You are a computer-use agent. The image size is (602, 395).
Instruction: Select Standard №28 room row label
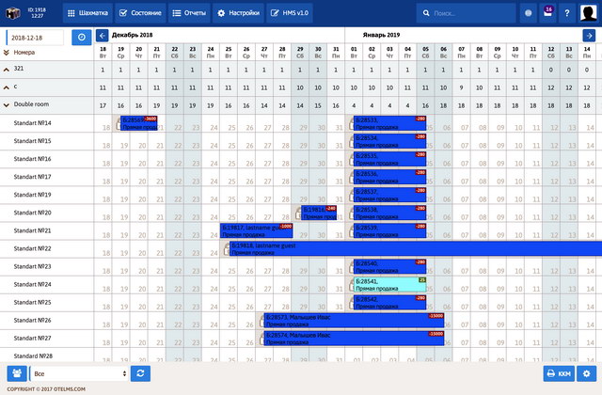pyautogui.click(x=33, y=356)
